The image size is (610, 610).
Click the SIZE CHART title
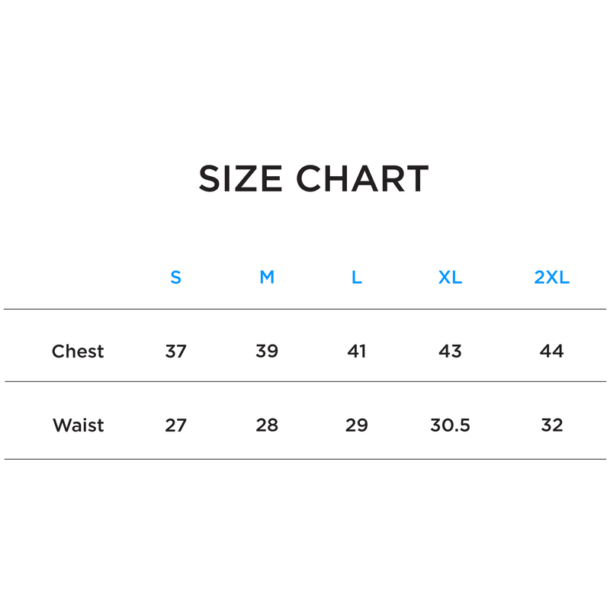tap(313, 179)
